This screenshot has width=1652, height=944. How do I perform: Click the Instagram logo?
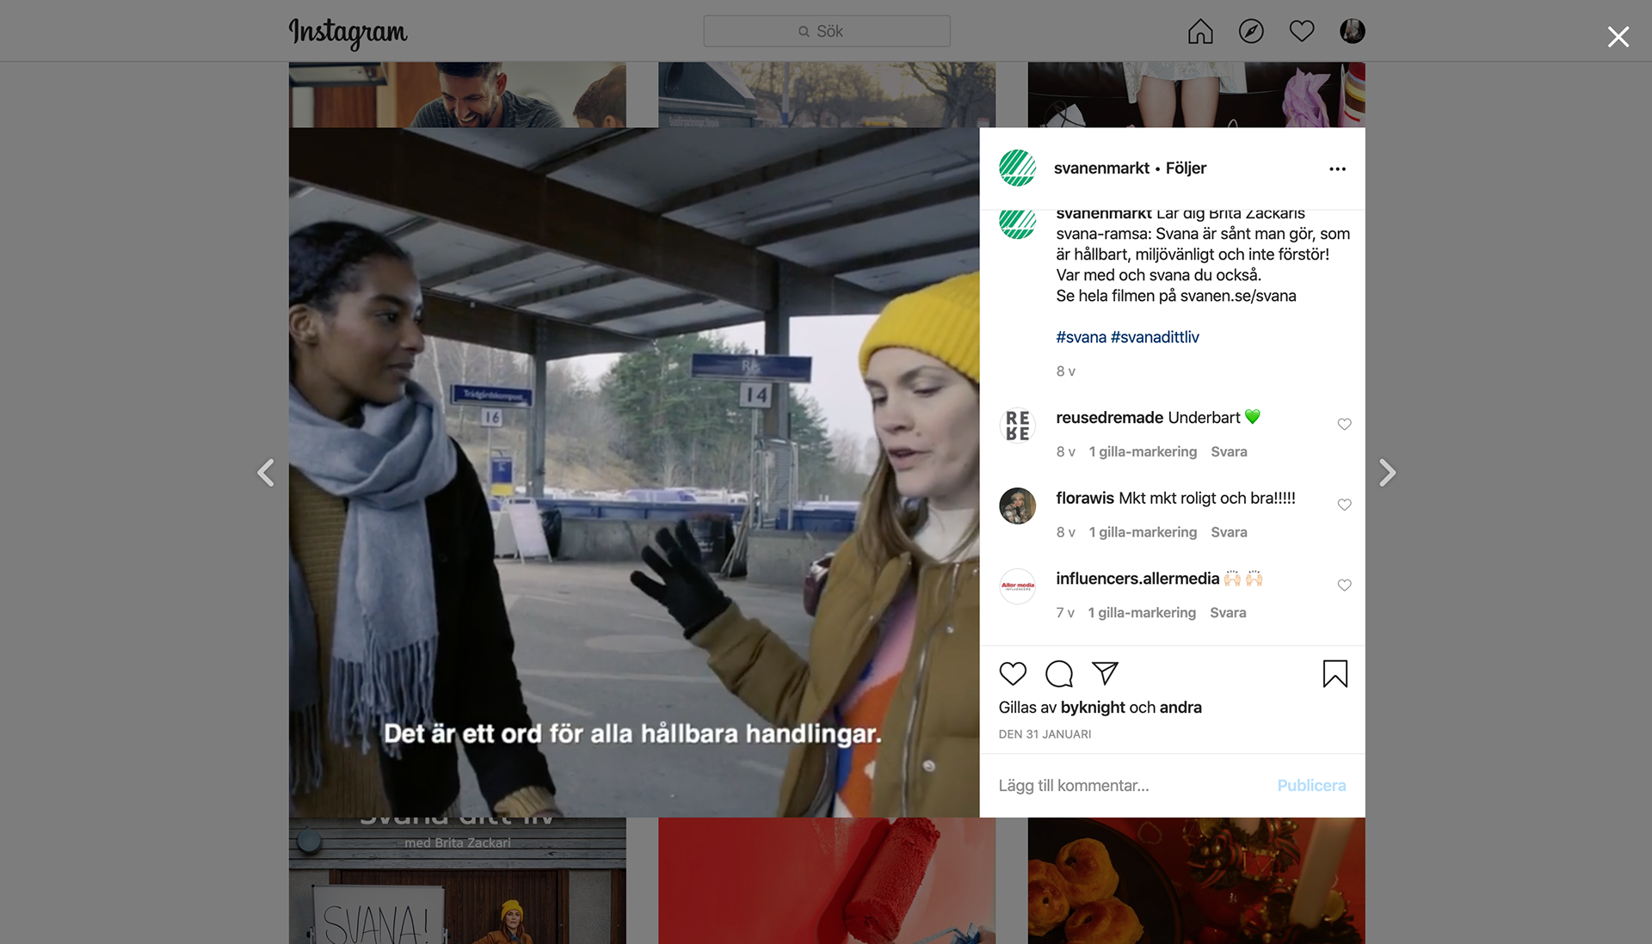(348, 33)
